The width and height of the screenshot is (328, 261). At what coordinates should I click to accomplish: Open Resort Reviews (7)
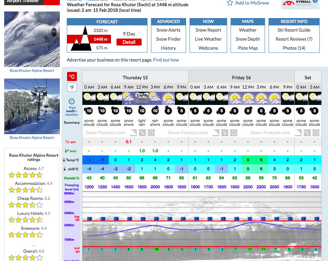point(294,39)
